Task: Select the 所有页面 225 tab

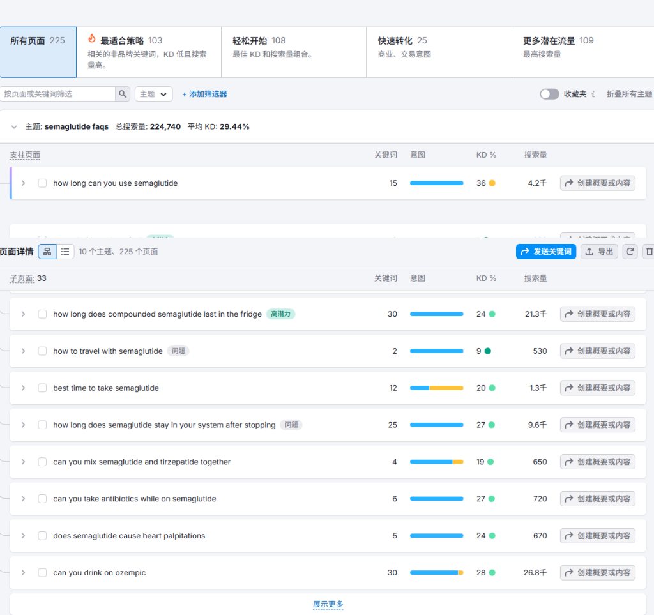Action: point(38,52)
